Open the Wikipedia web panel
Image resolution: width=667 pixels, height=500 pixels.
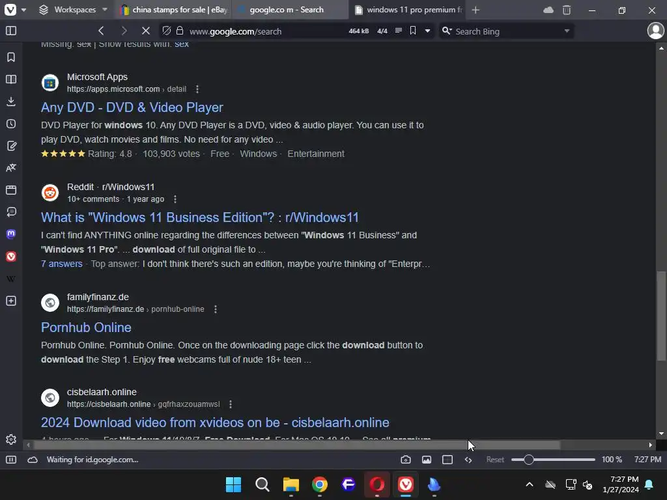pos(11,279)
